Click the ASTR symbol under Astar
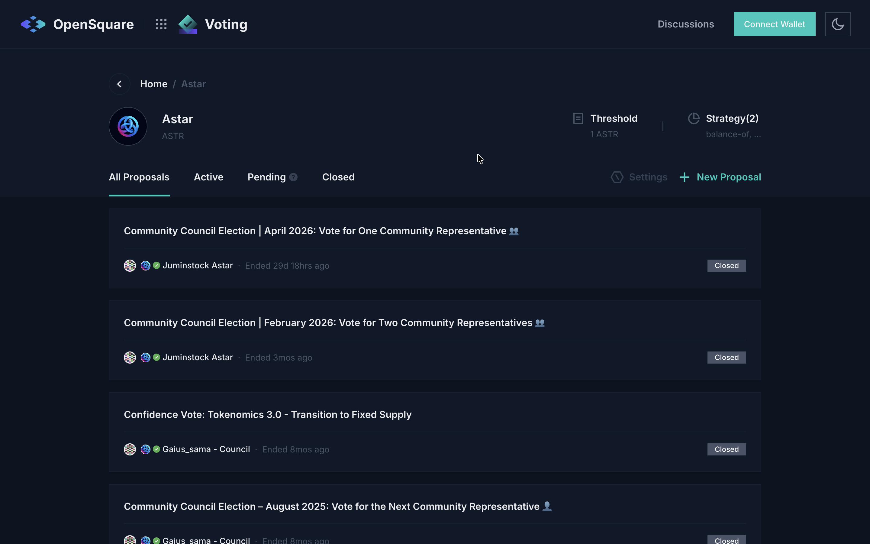Image resolution: width=870 pixels, height=544 pixels. click(173, 136)
